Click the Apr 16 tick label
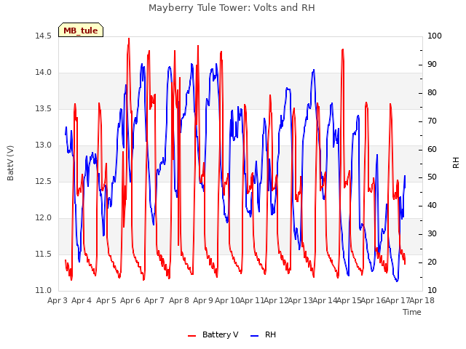This screenshot has width=466, height=349. pos(374,300)
